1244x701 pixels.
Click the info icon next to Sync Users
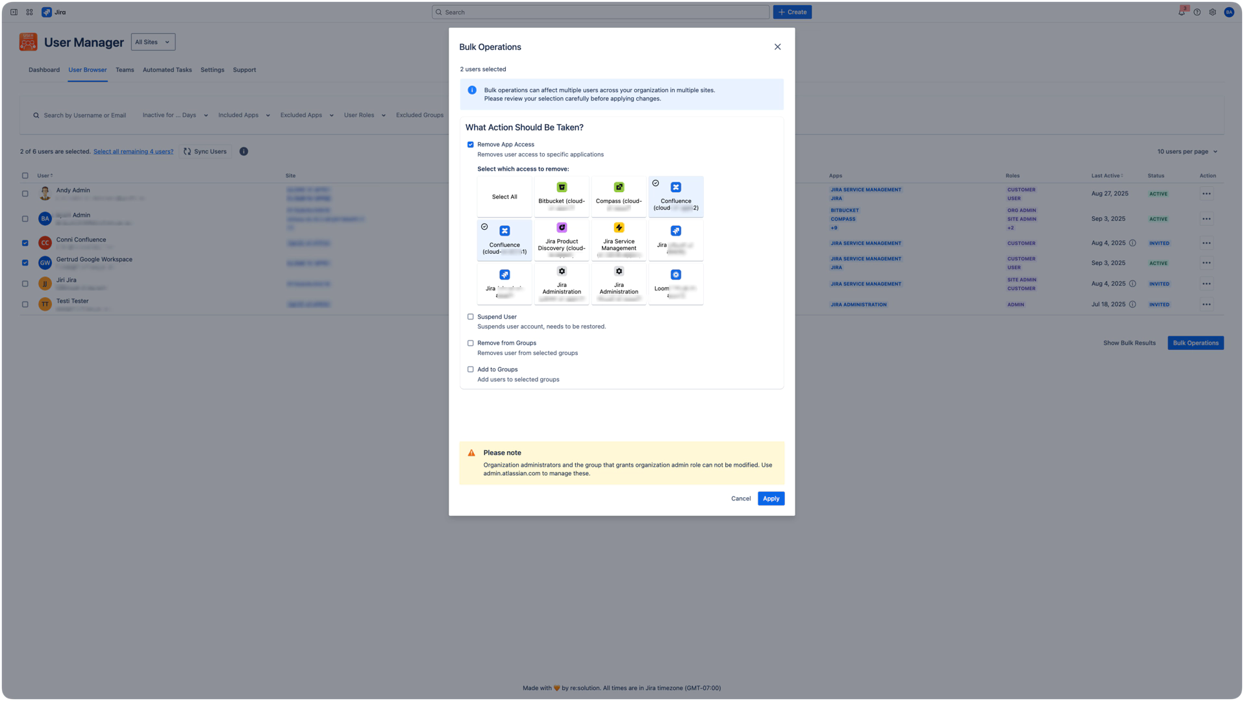click(243, 152)
